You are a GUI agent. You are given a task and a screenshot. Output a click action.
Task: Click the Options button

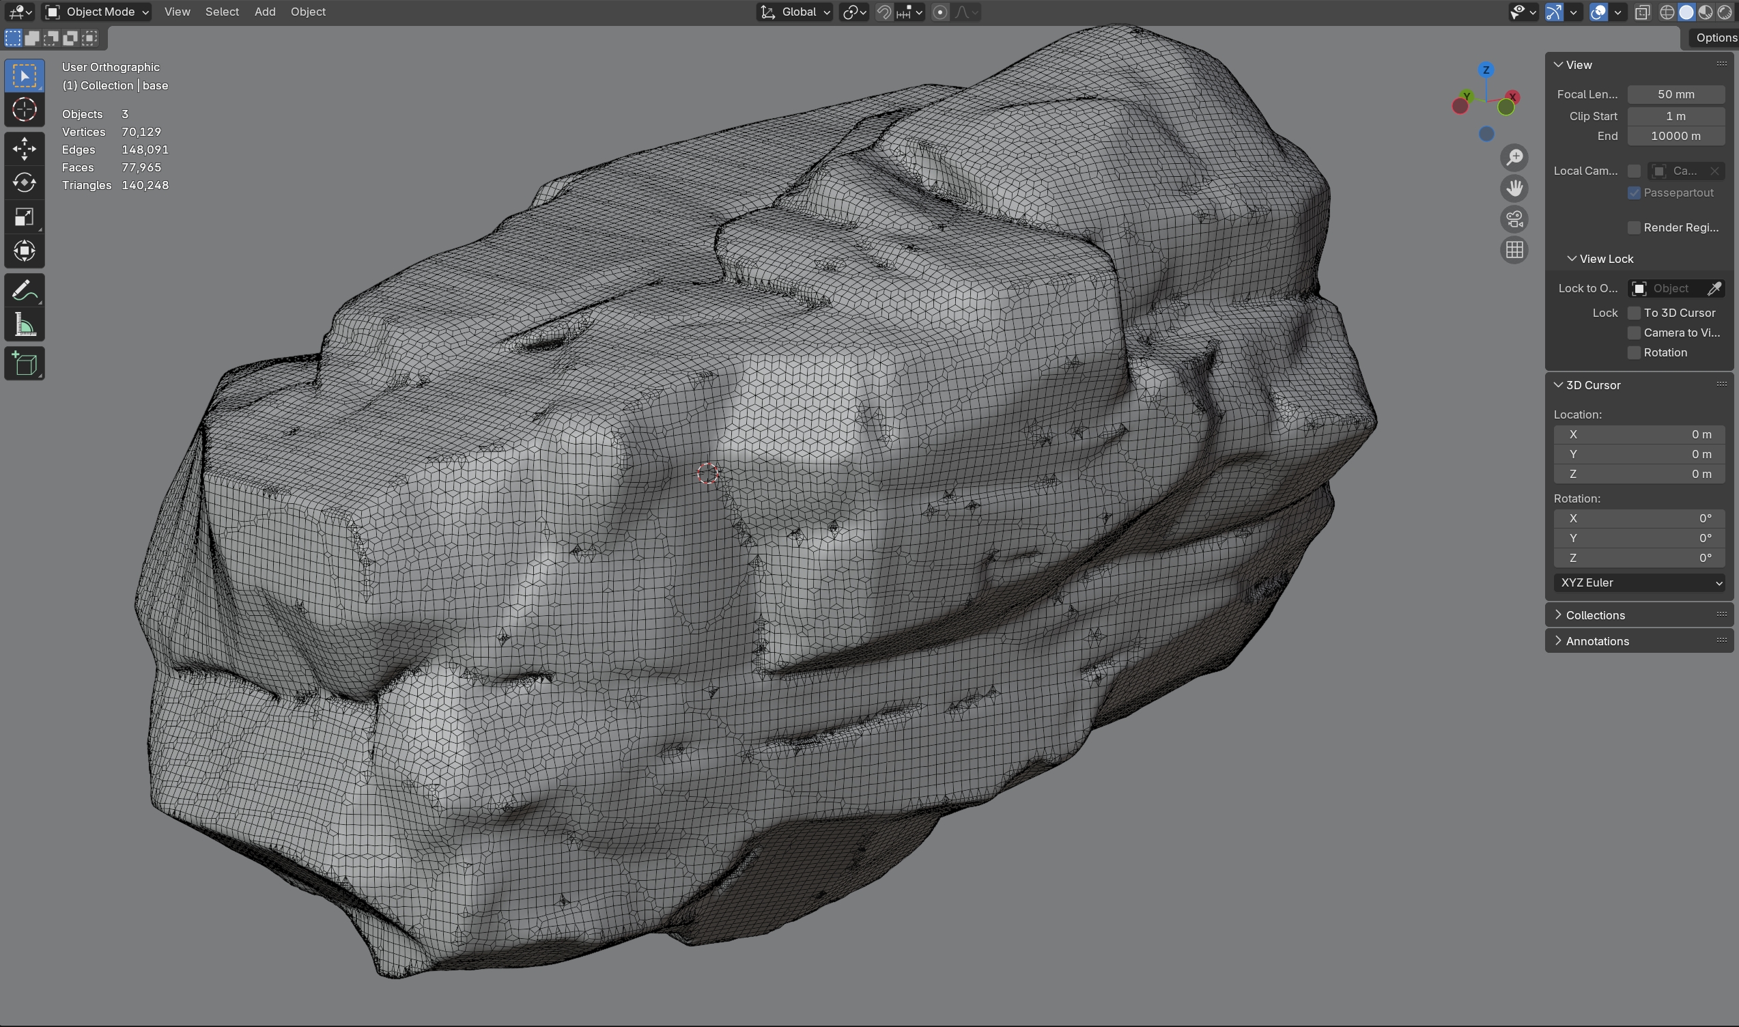click(x=1715, y=38)
